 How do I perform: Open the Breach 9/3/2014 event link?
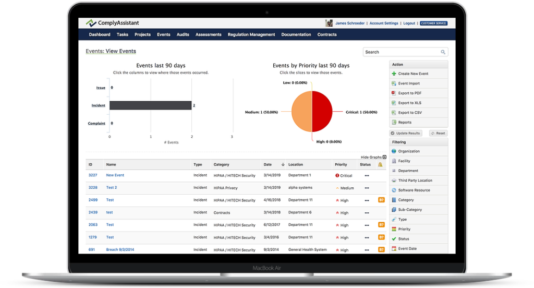[120, 249]
